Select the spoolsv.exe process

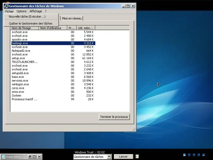coord(53,39)
